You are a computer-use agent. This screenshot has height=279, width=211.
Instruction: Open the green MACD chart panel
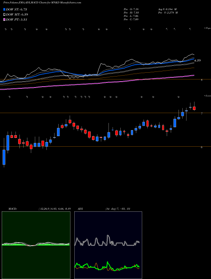click(36, 245)
